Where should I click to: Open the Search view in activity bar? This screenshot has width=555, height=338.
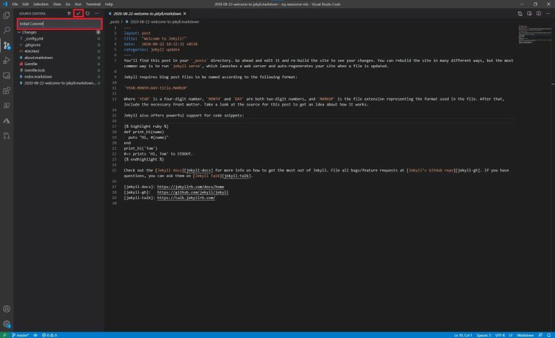point(7,30)
